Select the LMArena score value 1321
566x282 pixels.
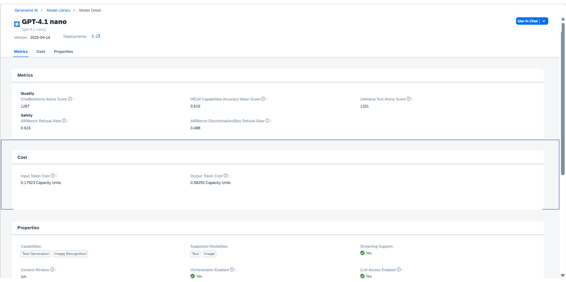pyautogui.click(x=364, y=106)
